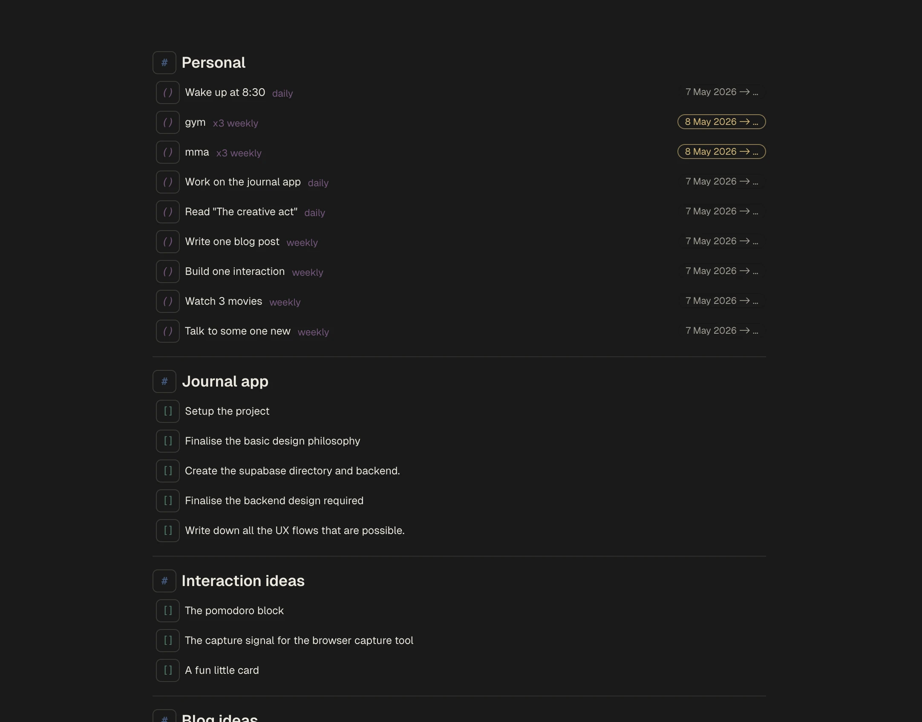Click habit marker for Write one blog post
The height and width of the screenshot is (722, 922).
pyautogui.click(x=168, y=242)
